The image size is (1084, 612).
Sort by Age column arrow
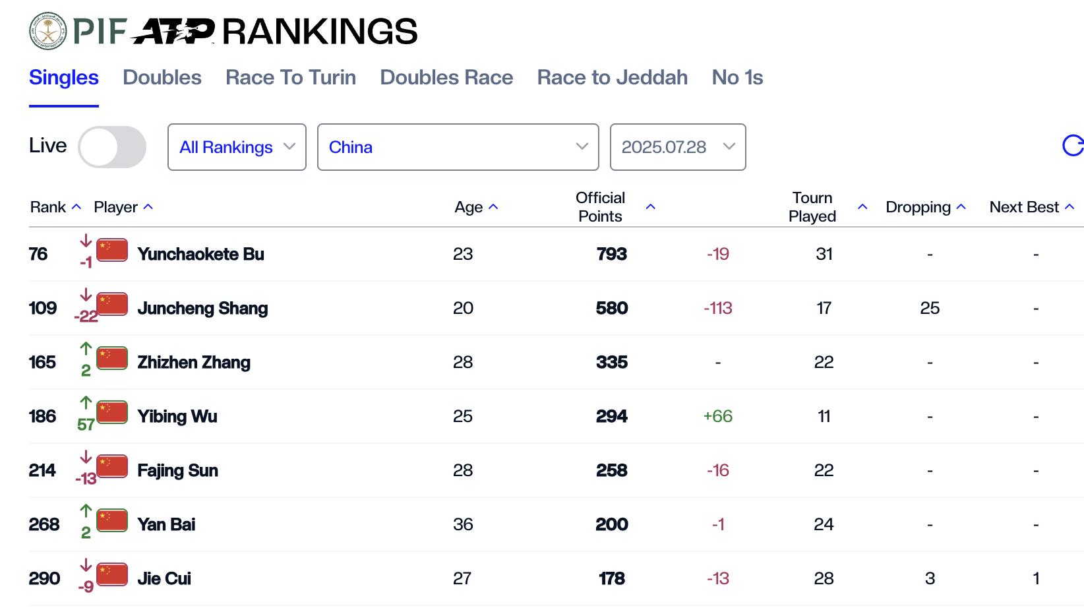point(493,207)
